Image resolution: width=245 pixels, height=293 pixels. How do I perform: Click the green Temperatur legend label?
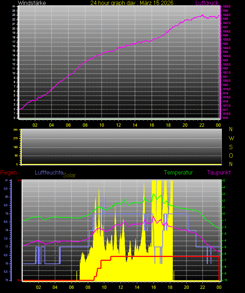pos(178,173)
